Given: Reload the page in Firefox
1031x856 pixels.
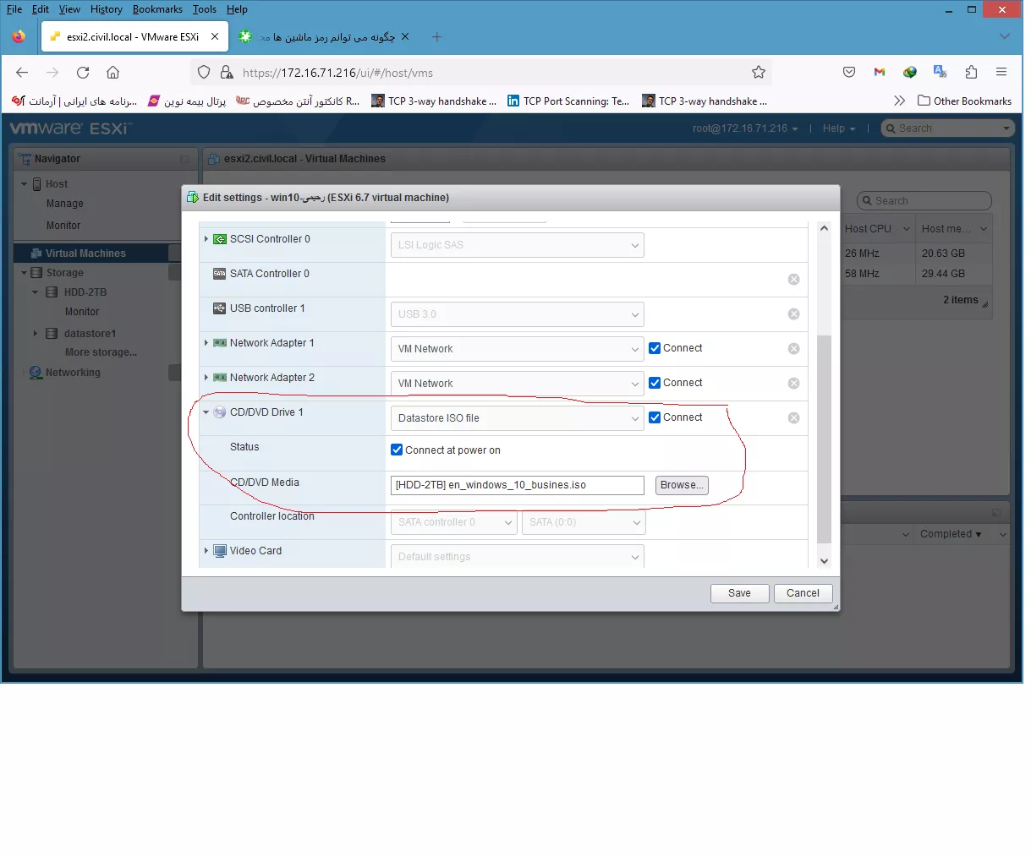Looking at the screenshot, I should (x=83, y=73).
